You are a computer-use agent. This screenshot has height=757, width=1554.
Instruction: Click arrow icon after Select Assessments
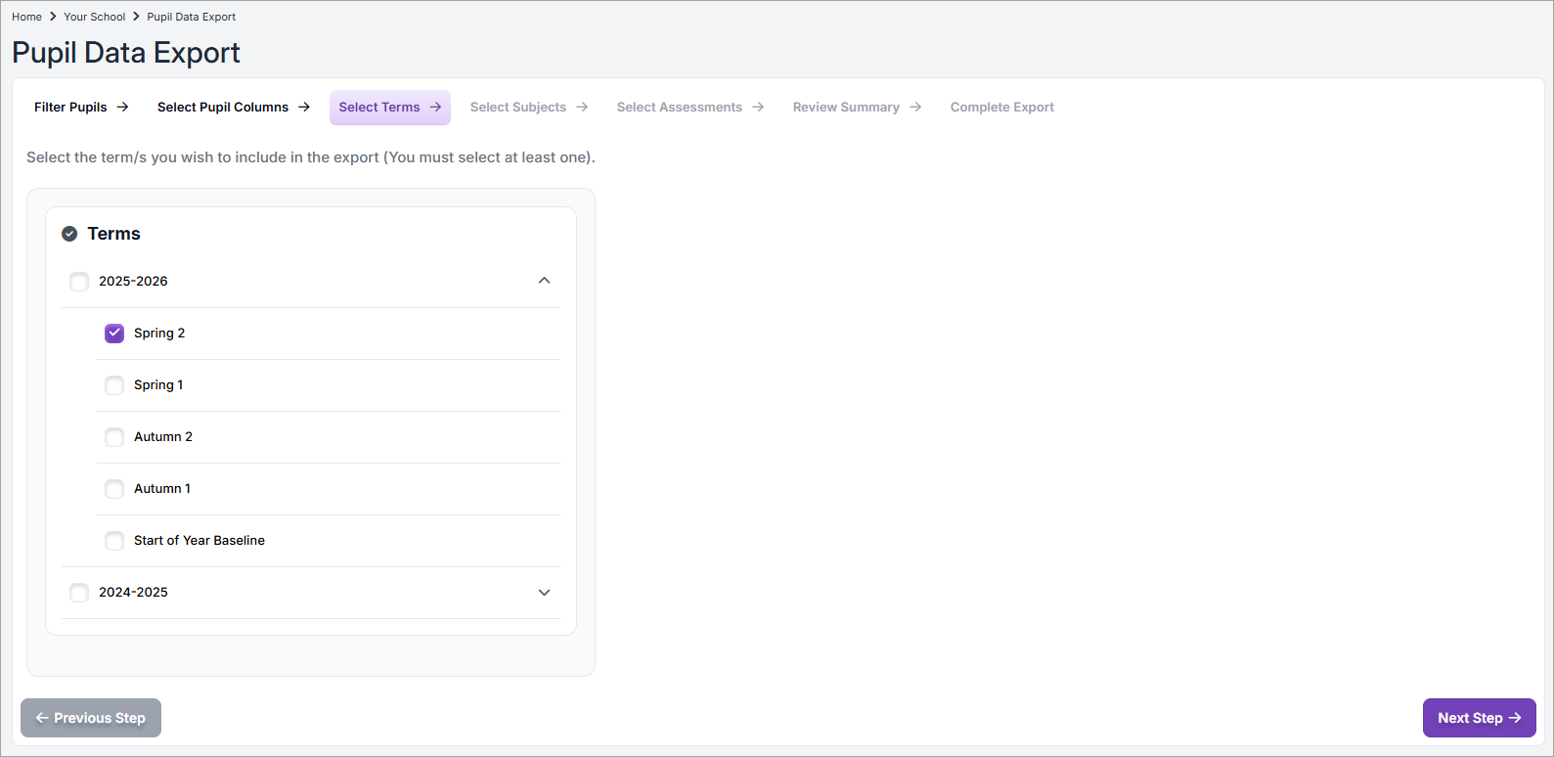pos(758,108)
